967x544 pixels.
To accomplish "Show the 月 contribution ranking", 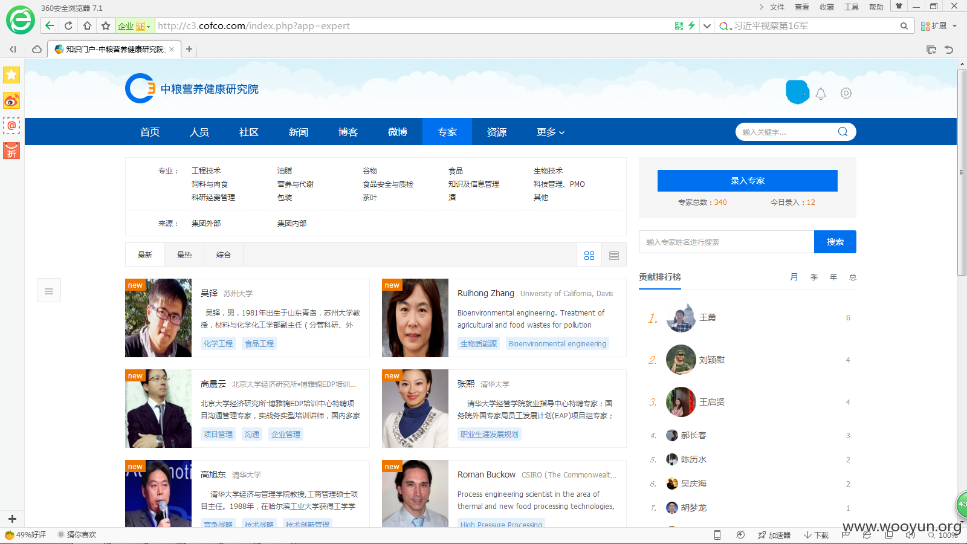I will [x=794, y=277].
